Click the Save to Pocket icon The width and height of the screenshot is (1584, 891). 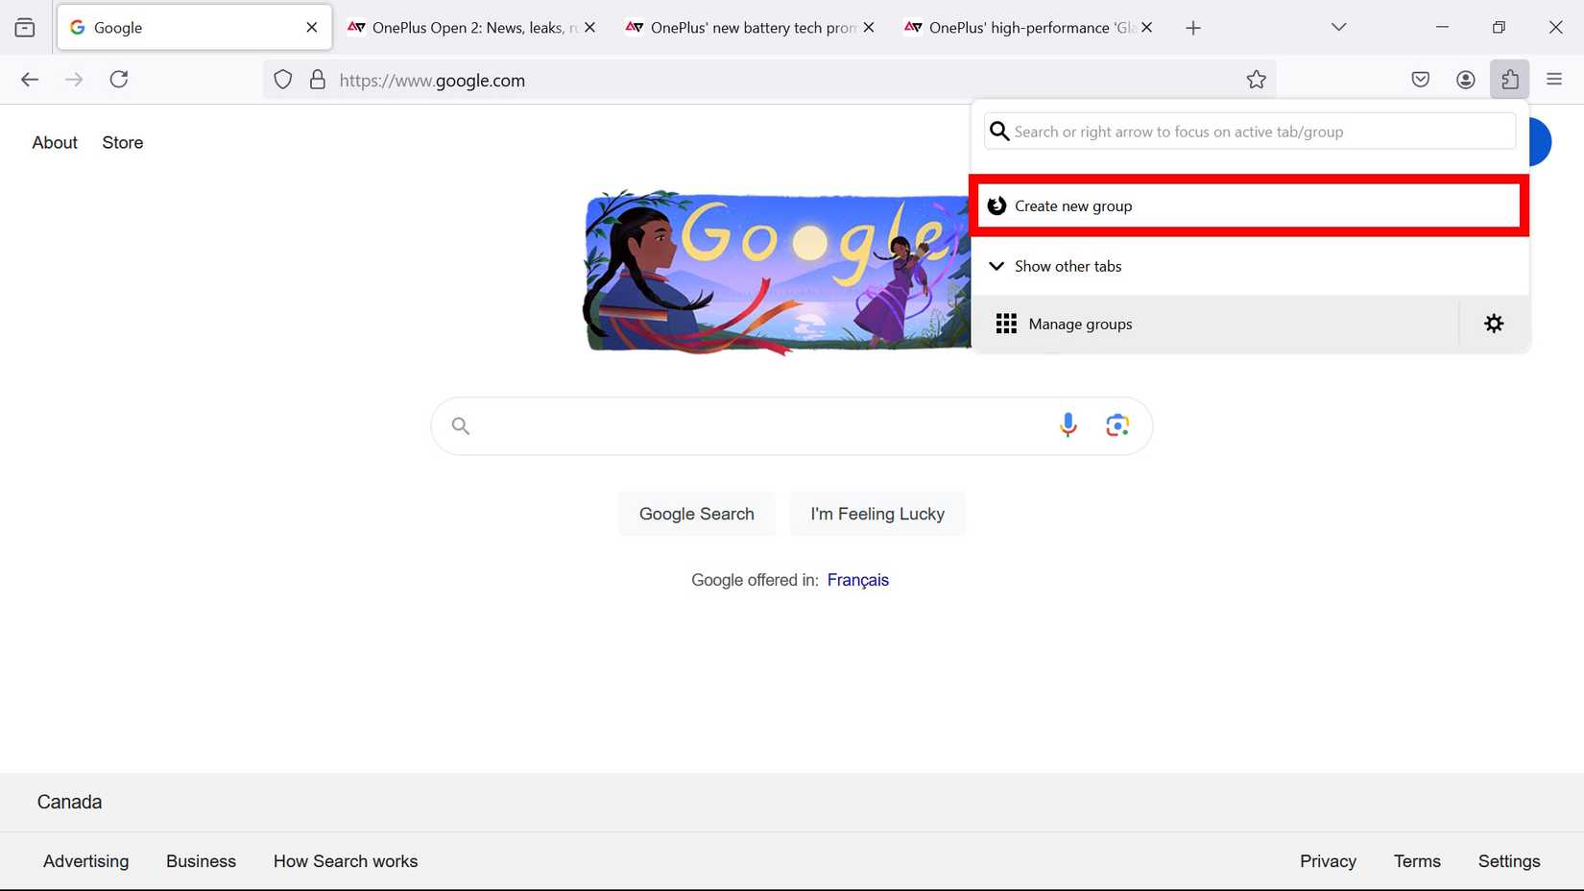click(x=1420, y=80)
